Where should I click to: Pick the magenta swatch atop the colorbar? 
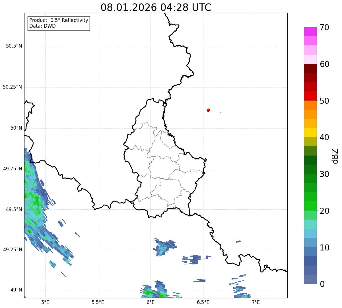(x=310, y=32)
